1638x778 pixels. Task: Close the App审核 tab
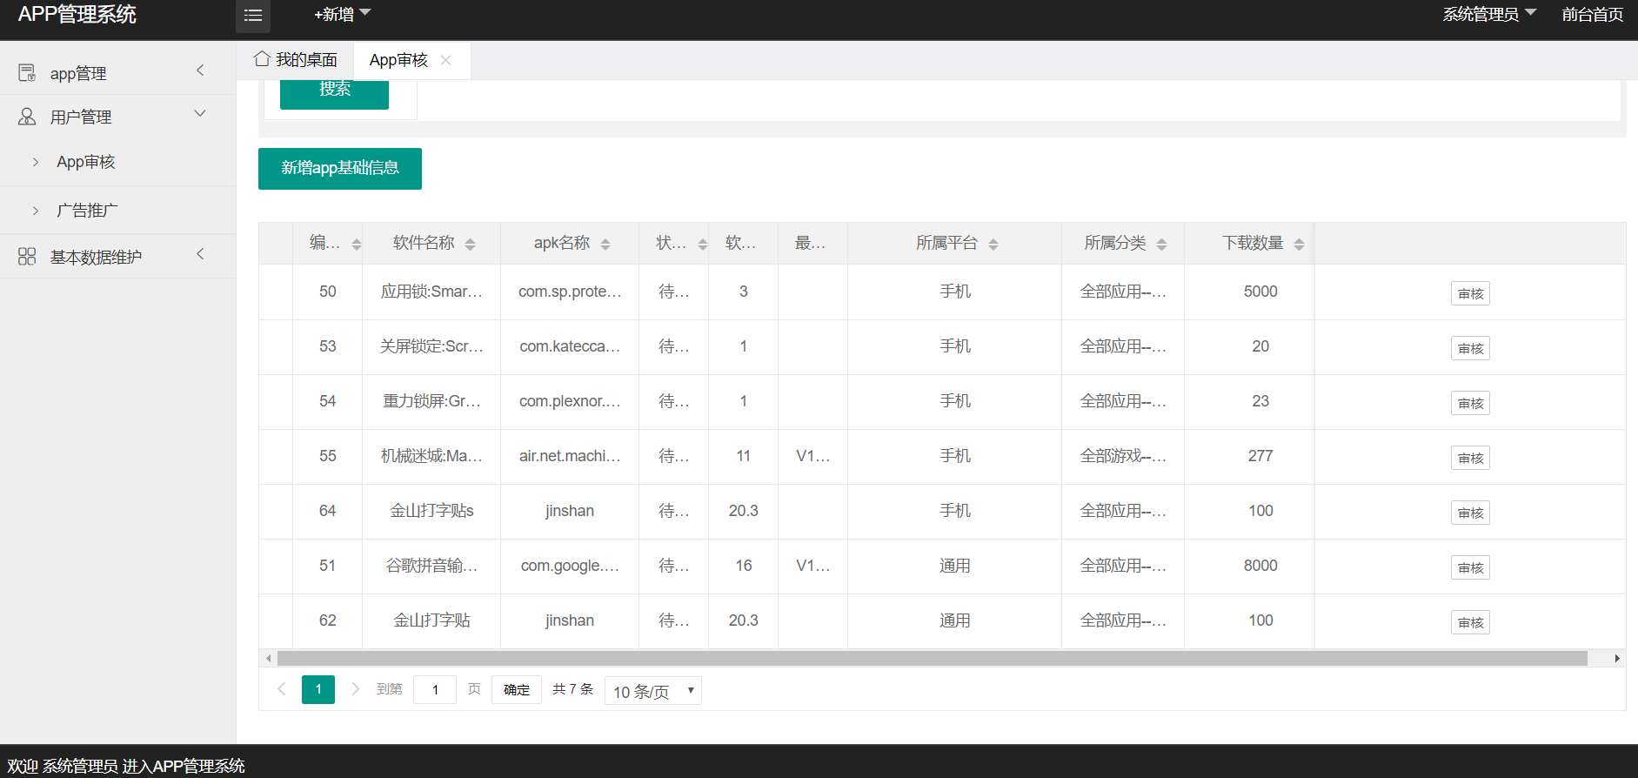coord(446,60)
